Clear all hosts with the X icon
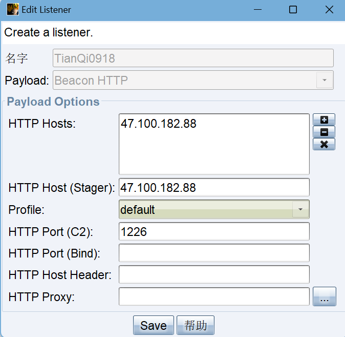The image size is (345, 337). [324, 144]
